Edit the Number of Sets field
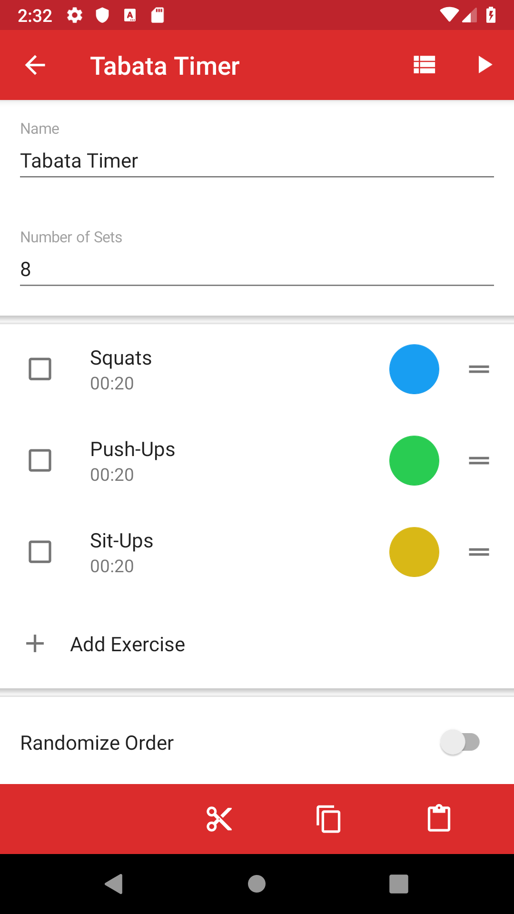 coord(257,269)
